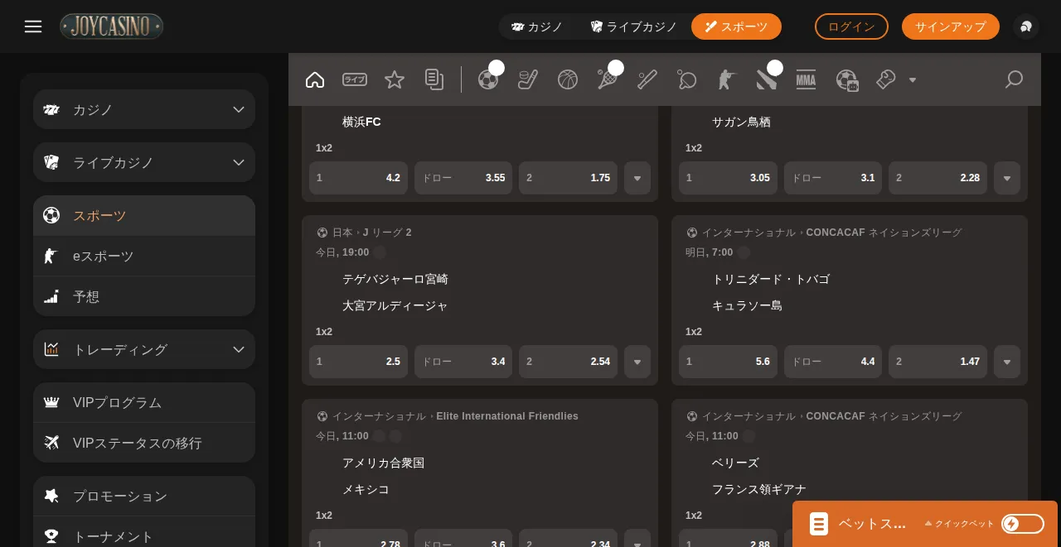Toggle the クイックベット switch
1061x547 pixels.
[1023, 524]
